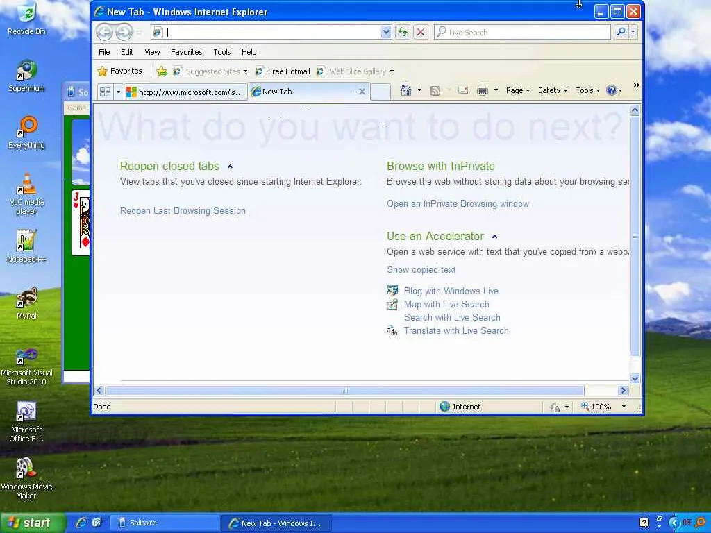Viewport: 711px width, 533px height.
Task: Click Map with Live Search link
Action: [x=446, y=304]
